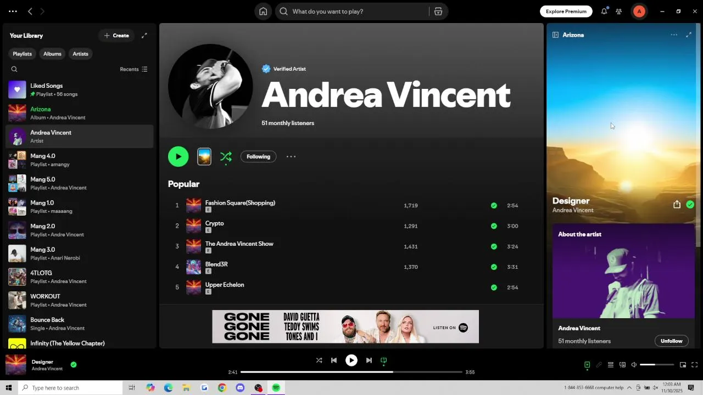The width and height of the screenshot is (703, 395).
Task: Open the user profile avatar menu
Action: pos(639,12)
